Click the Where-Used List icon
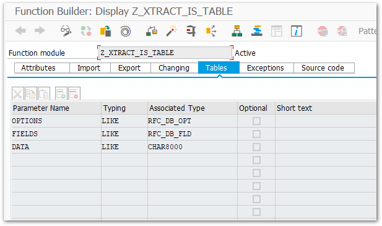Image resolution: width=382 pixels, height=226 pixels. (211, 31)
